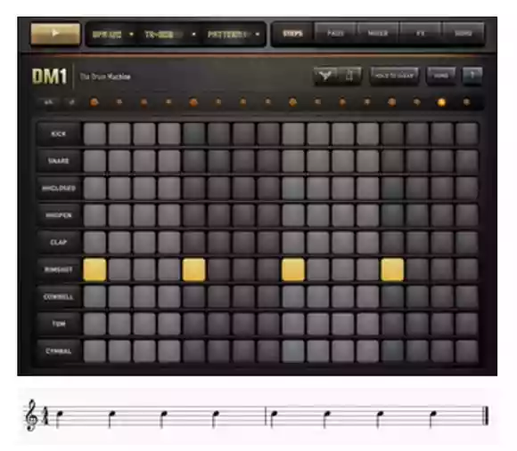Open help with the question mark button
The width and height of the screenshot is (517, 451).
coord(472,76)
